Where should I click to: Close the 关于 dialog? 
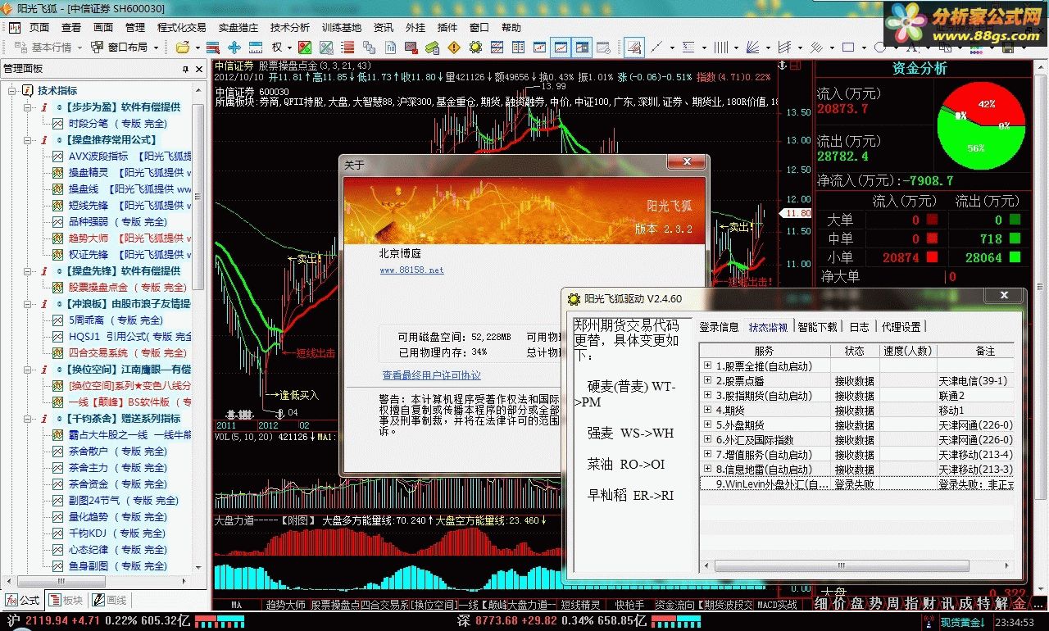pos(686,163)
